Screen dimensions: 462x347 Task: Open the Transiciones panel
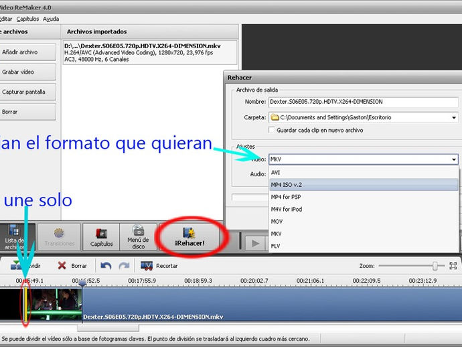click(x=59, y=237)
